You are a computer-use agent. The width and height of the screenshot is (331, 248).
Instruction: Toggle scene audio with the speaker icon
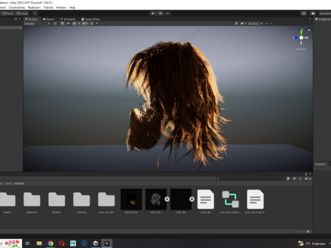tap(68, 23)
